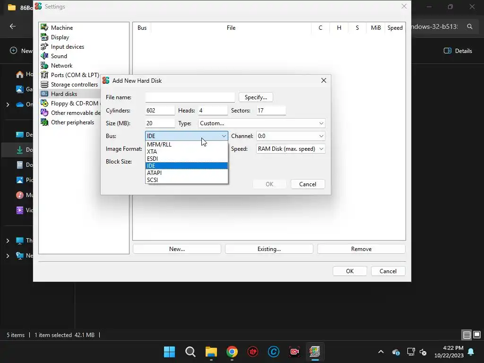The image size is (484, 363).
Task: Collapse the Bus combo box
Action: (x=186, y=136)
